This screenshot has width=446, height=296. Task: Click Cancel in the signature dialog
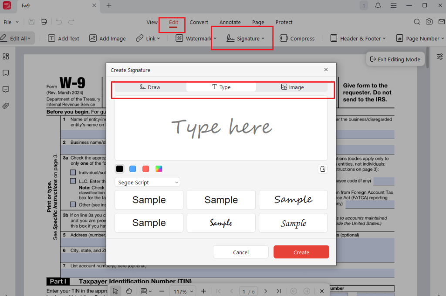[x=240, y=252]
